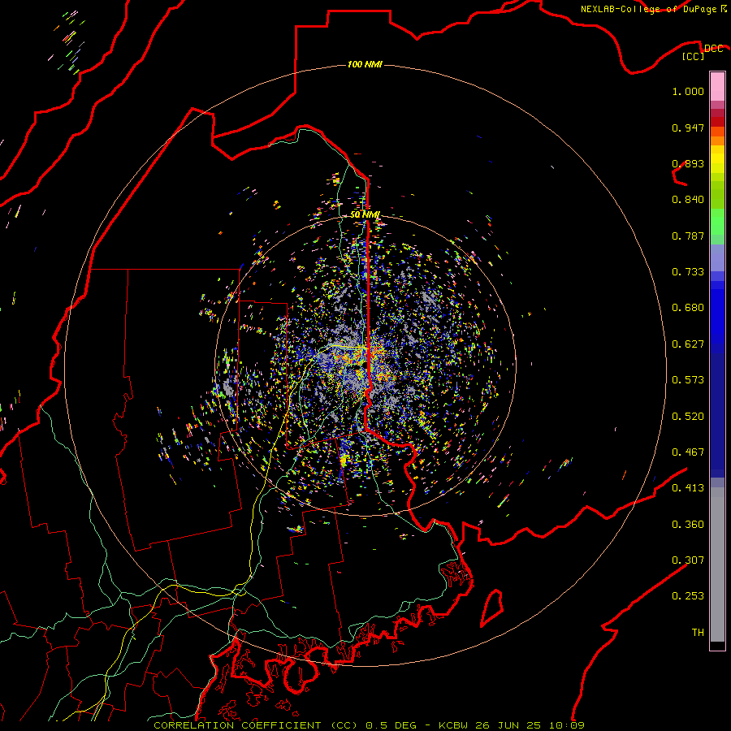Click the red segment of color bar
Screen dimensions: 731x731
tap(717, 122)
